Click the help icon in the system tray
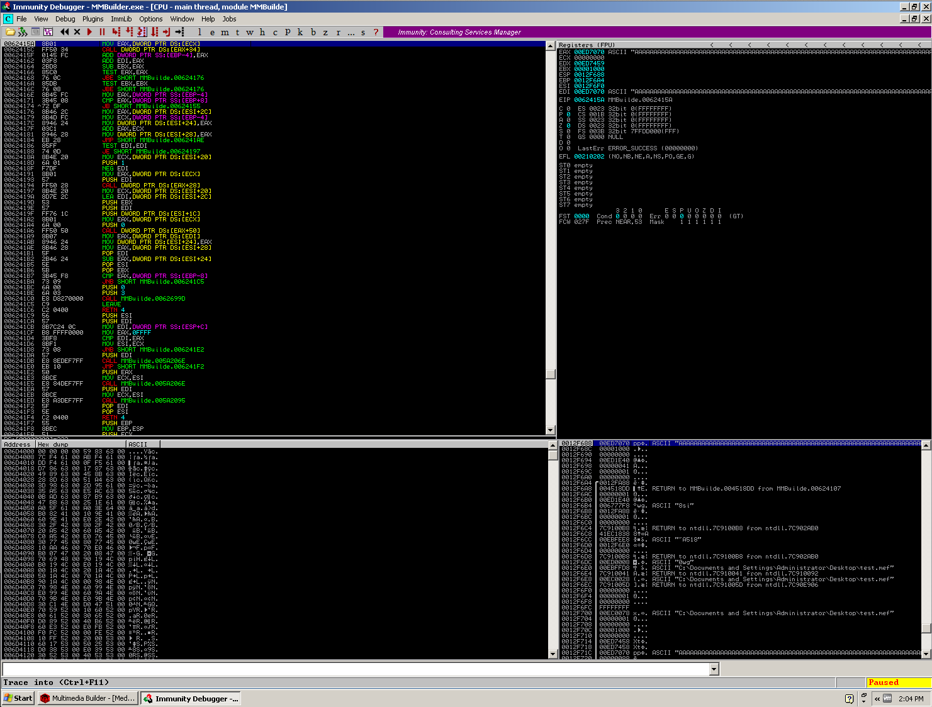The height and width of the screenshot is (707, 932). point(849,698)
